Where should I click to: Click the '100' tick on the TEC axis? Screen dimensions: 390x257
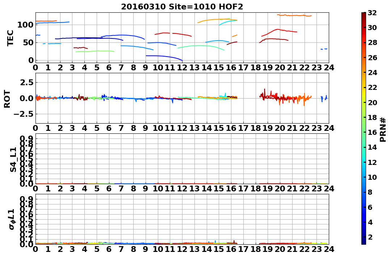pyautogui.click(x=25, y=25)
